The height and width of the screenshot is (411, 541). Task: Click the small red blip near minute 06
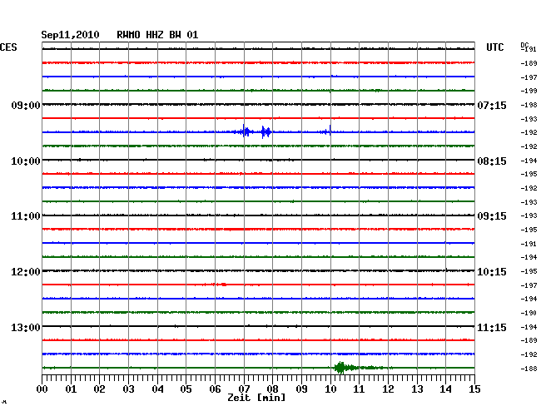point(218,285)
